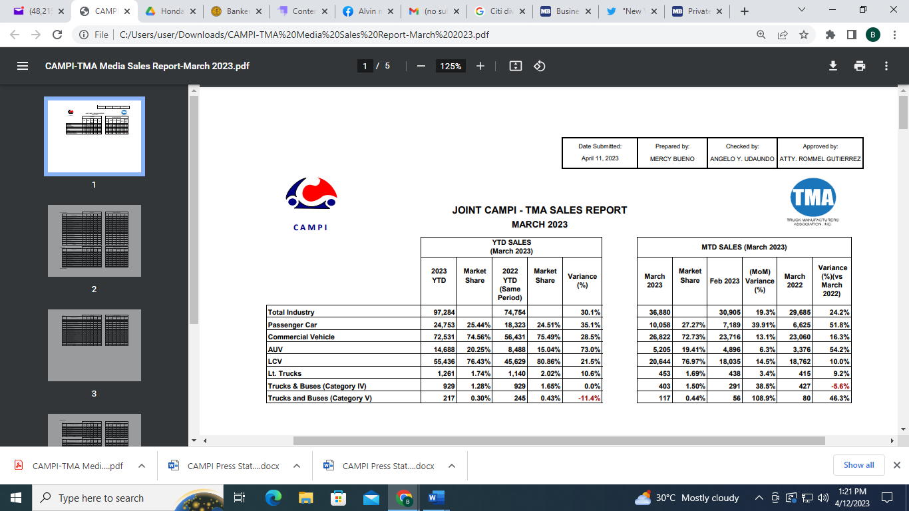Screen dimensions: 909x511
Task: Rotate the PDF counterclockwise
Action: click(540, 66)
